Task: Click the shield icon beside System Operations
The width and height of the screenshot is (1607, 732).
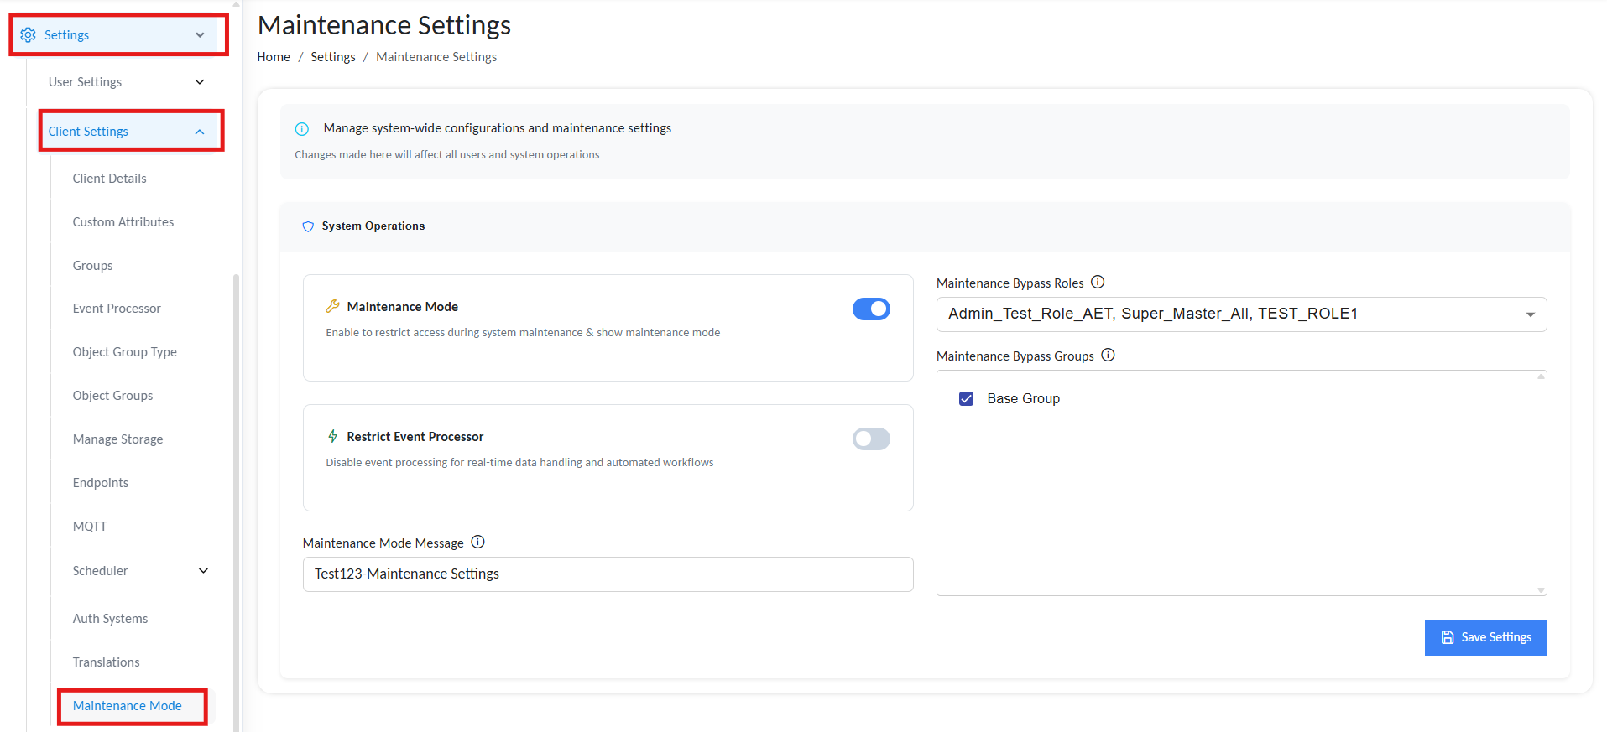Action: (x=308, y=226)
